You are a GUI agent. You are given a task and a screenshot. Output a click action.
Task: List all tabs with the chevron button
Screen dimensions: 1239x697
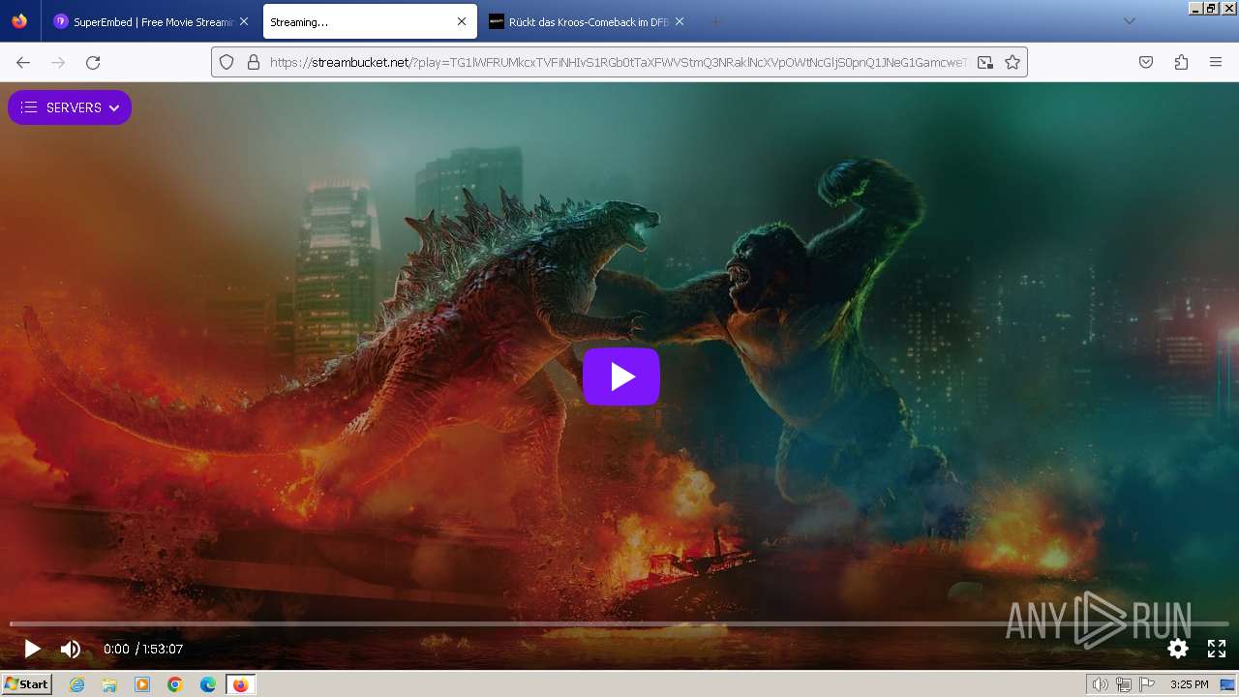(x=1129, y=21)
